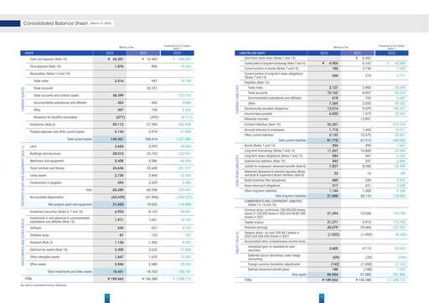Click the 'Retained earnings' row label

point(256,228)
